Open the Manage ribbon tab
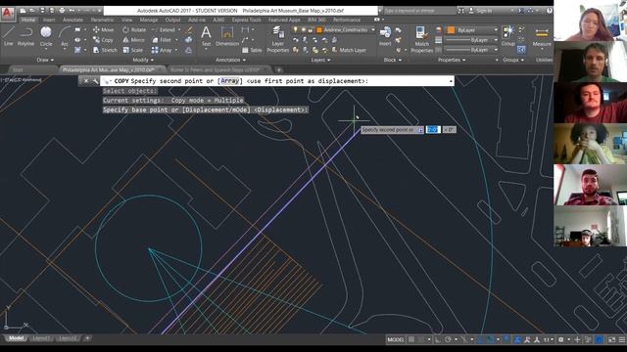Image resolution: width=627 pixels, height=352 pixels. click(x=148, y=20)
